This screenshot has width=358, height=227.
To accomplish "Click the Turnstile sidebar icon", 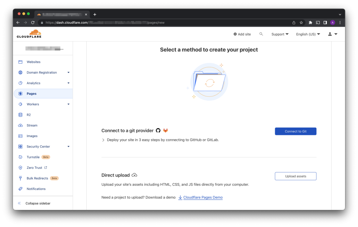I will coord(20,157).
